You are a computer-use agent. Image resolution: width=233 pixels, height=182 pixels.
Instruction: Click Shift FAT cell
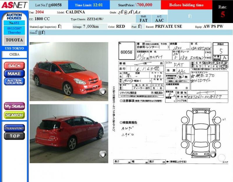point(144,19)
